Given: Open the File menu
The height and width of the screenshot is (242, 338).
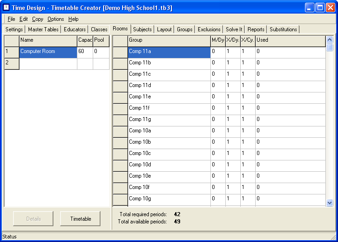Looking at the screenshot, I should coord(11,19).
